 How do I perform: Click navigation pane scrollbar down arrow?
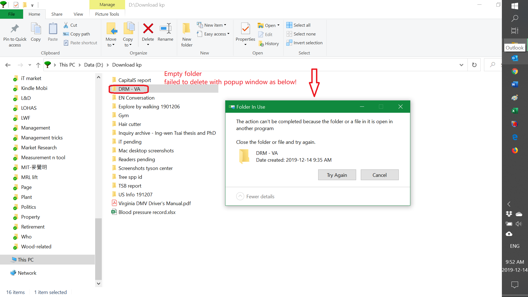click(99, 284)
